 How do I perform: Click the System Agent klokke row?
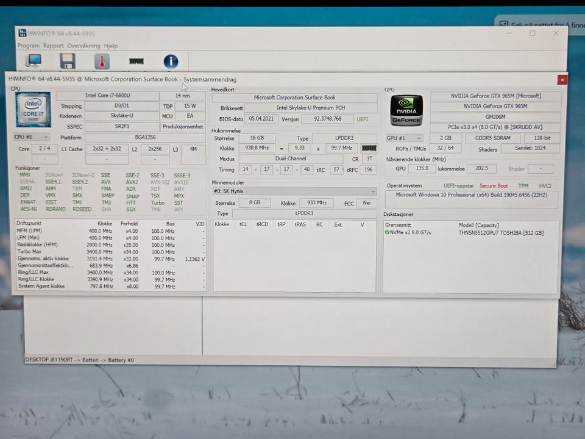coord(110,287)
